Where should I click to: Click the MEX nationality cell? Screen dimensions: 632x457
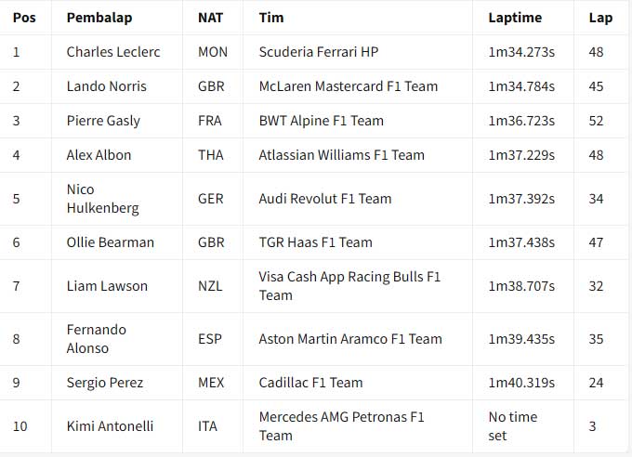pos(212,383)
